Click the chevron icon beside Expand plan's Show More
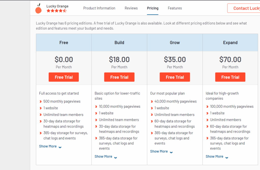 (x=226, y=157)
